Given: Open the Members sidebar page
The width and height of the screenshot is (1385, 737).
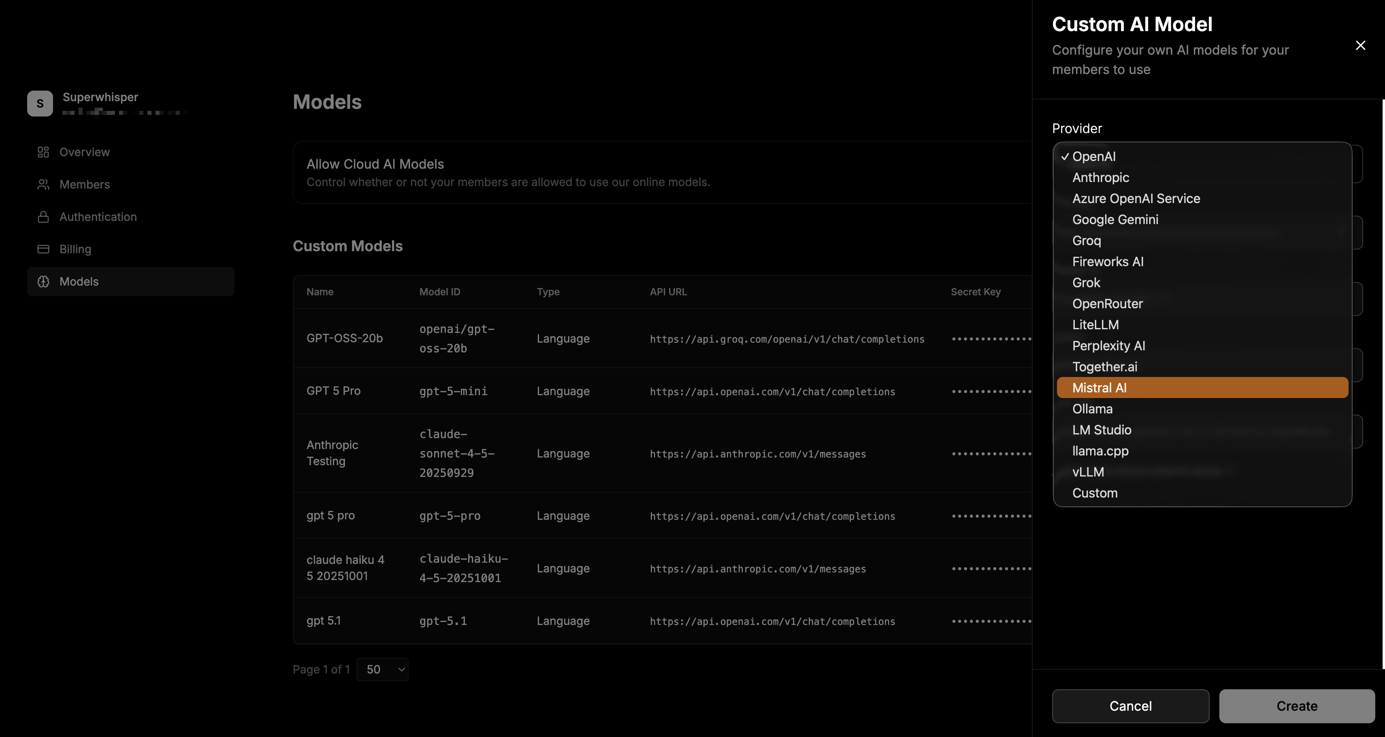Looking at the screenshot, I should point(84,184).
